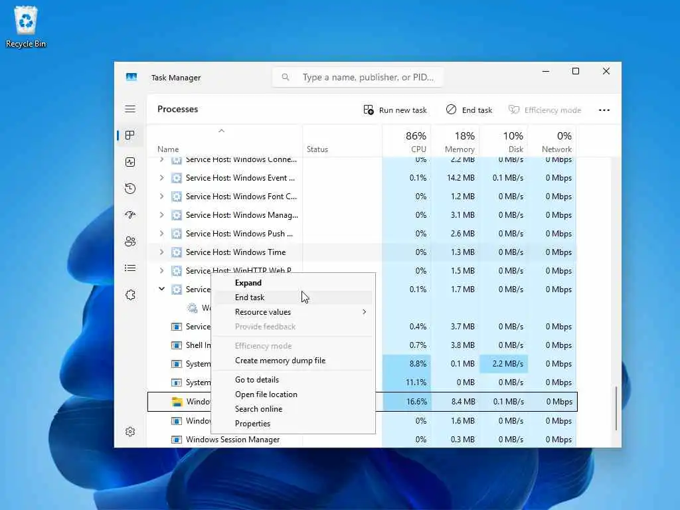Select Service Host: Windows Time name text
Viewport: 680px width, 510px height.
tap(236, 252)
